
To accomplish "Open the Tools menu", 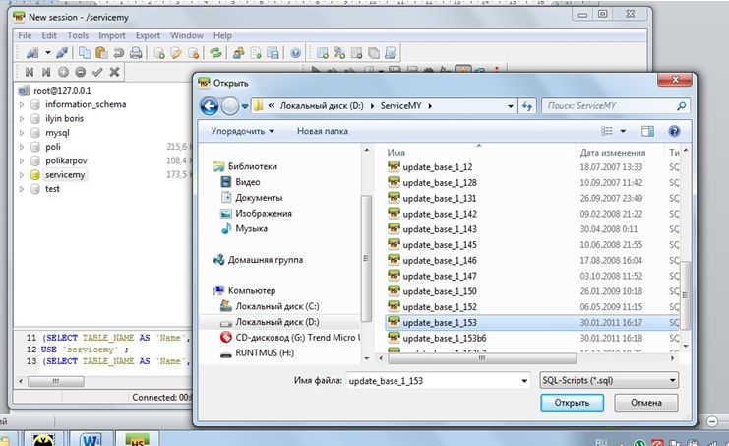I will pos(77,35).
